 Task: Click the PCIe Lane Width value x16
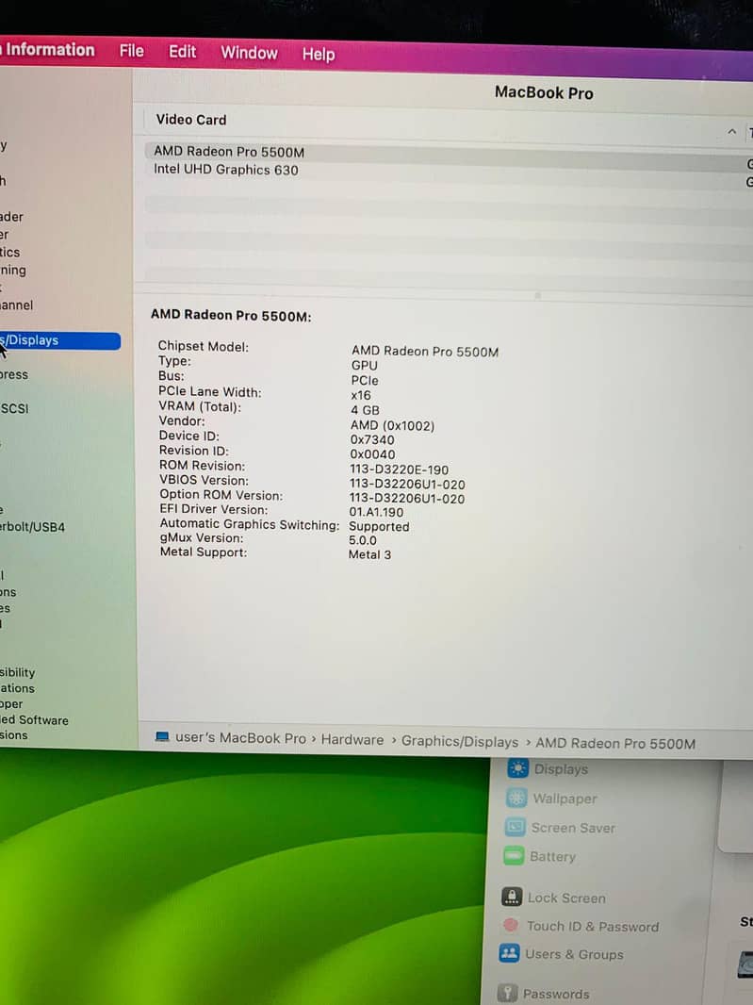pos(361,395)
